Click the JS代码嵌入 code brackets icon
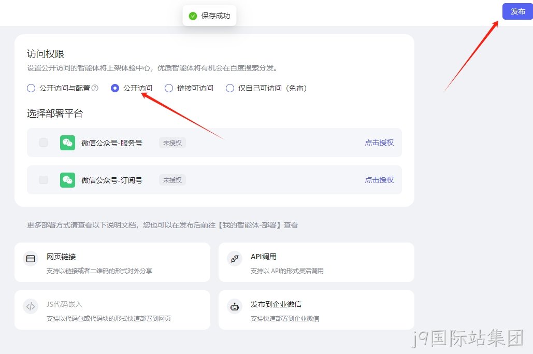533x354 pixels. pyautogui.click(x=31, y=306)
